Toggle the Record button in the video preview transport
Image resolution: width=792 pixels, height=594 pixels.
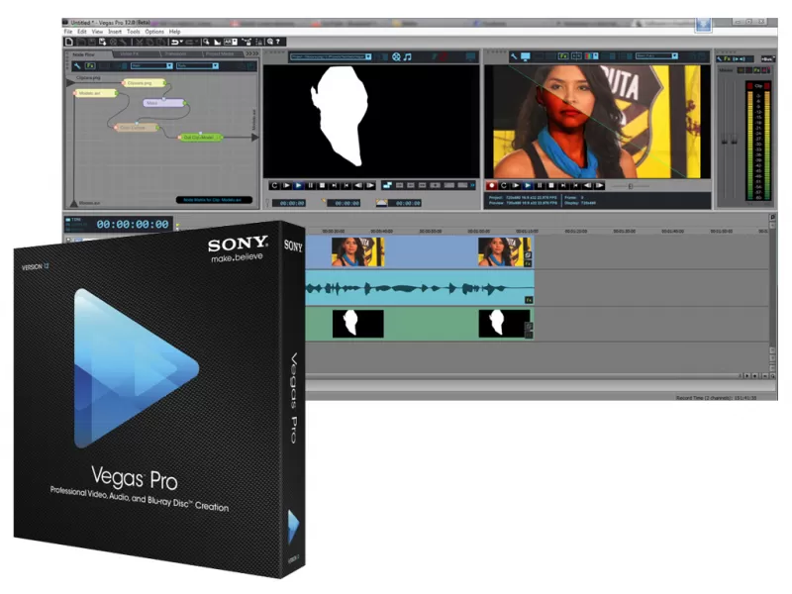[x=490, y=184]
